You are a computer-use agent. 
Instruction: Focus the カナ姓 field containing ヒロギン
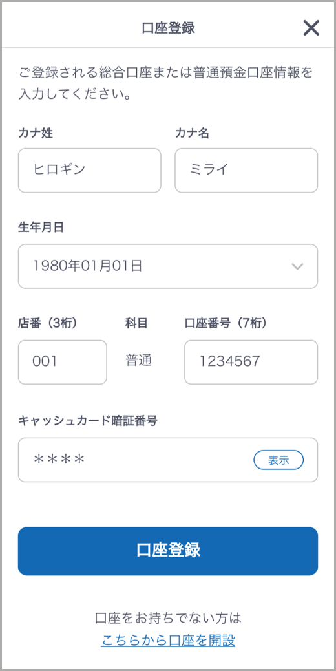89,170
